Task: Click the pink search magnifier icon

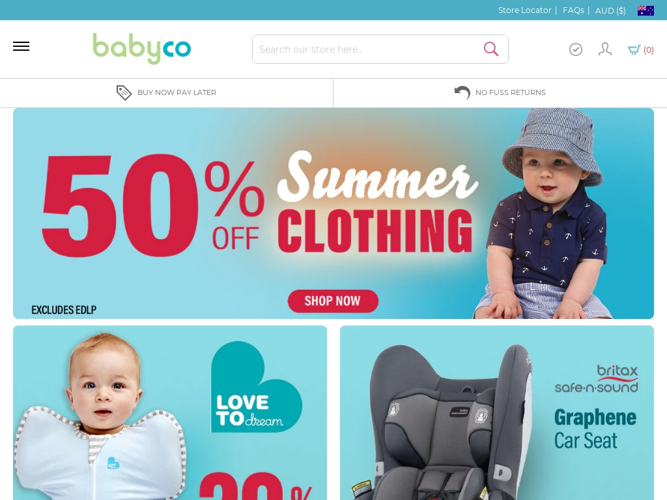Action: click(x=491, y=49)
